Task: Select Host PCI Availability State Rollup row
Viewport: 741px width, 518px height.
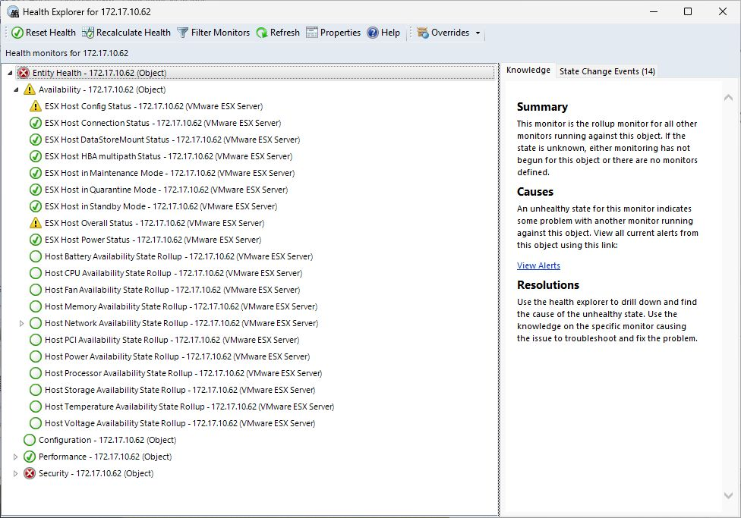Action: 172,340
